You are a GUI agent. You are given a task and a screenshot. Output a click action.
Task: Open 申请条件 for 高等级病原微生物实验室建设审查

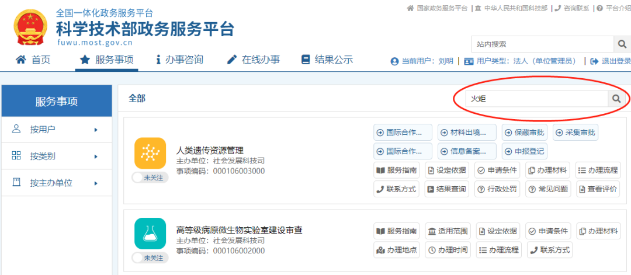tap(549, 231)
